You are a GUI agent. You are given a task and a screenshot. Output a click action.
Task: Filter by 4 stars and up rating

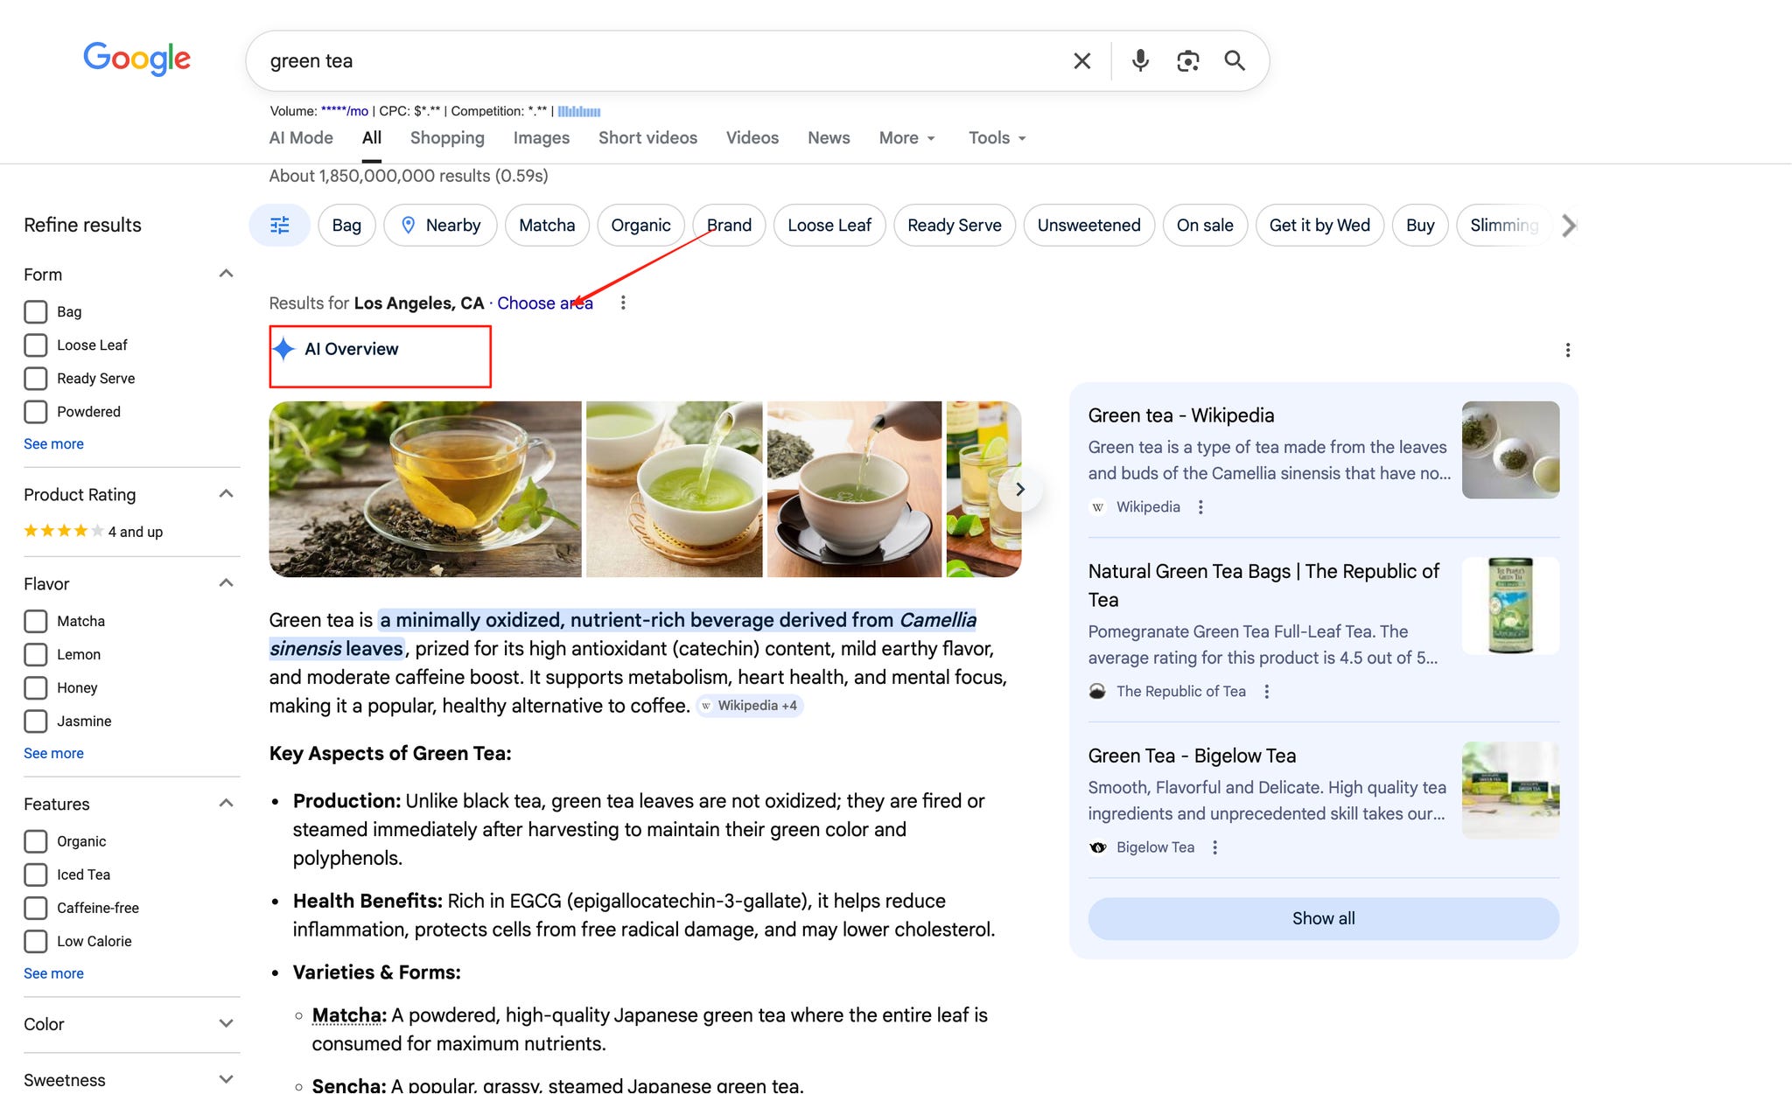93,532
